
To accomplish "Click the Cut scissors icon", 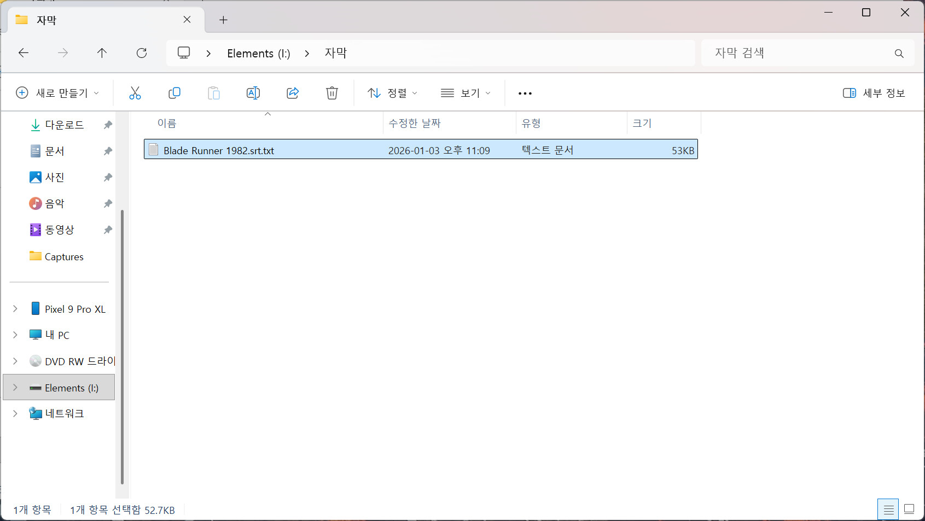I will (135, 93).
